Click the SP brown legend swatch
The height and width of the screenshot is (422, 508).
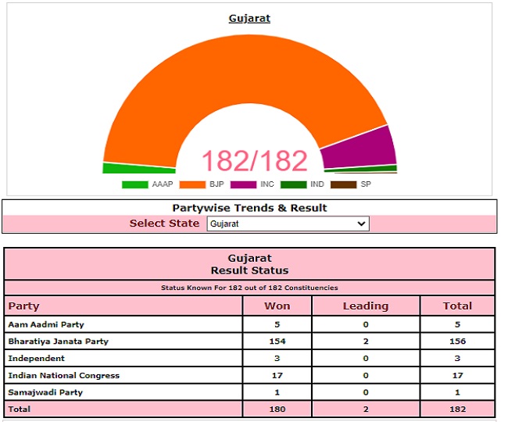(343, 185)
